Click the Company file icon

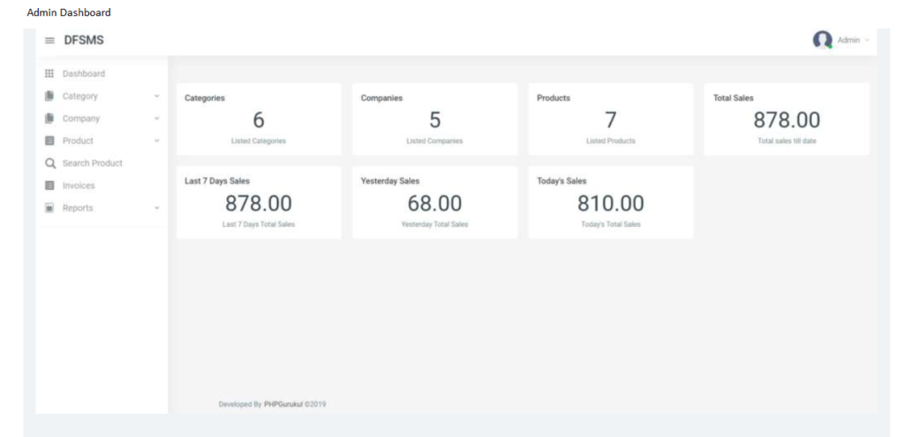[x=49, y=118]
